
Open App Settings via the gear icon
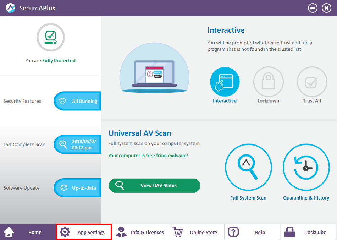click(x=65, y=232)
